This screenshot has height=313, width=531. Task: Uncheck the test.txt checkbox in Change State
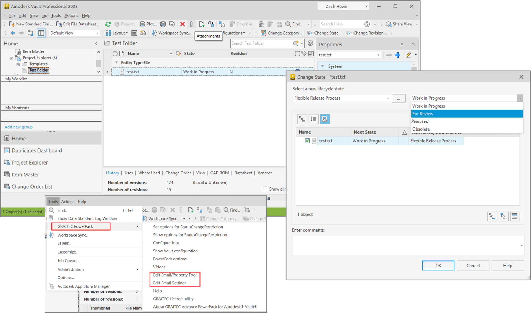[x=307, y=141]
